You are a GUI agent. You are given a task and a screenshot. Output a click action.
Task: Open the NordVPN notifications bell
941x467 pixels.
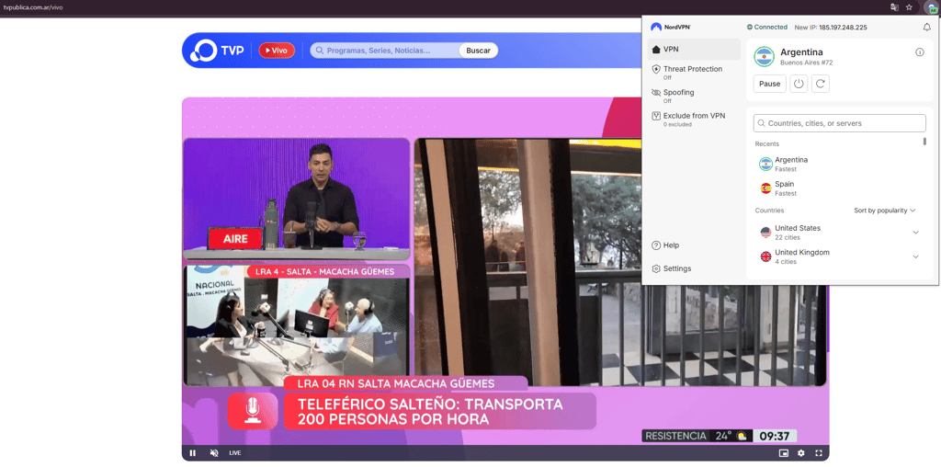click(x=926, y=27)
